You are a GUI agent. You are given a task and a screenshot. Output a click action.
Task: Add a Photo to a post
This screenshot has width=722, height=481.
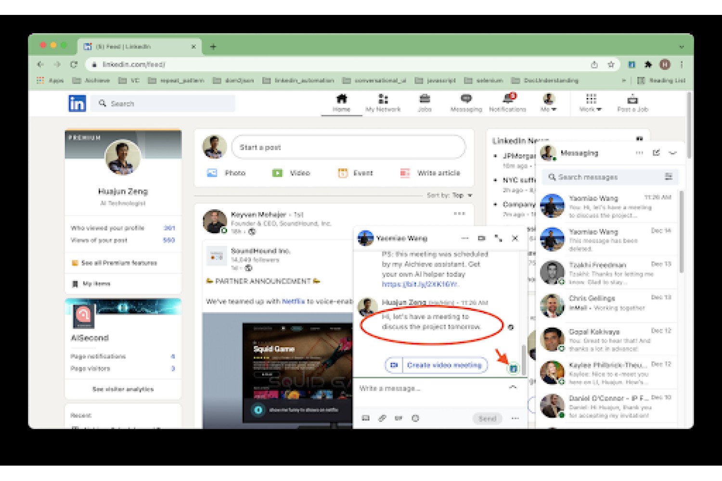click(x=226, y=173)
